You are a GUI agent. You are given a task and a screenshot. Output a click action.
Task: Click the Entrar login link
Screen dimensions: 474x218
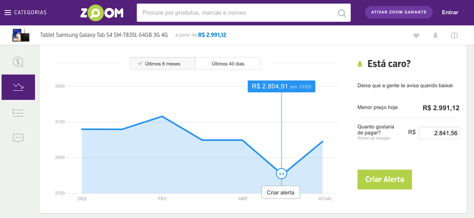tap(450, 12)
